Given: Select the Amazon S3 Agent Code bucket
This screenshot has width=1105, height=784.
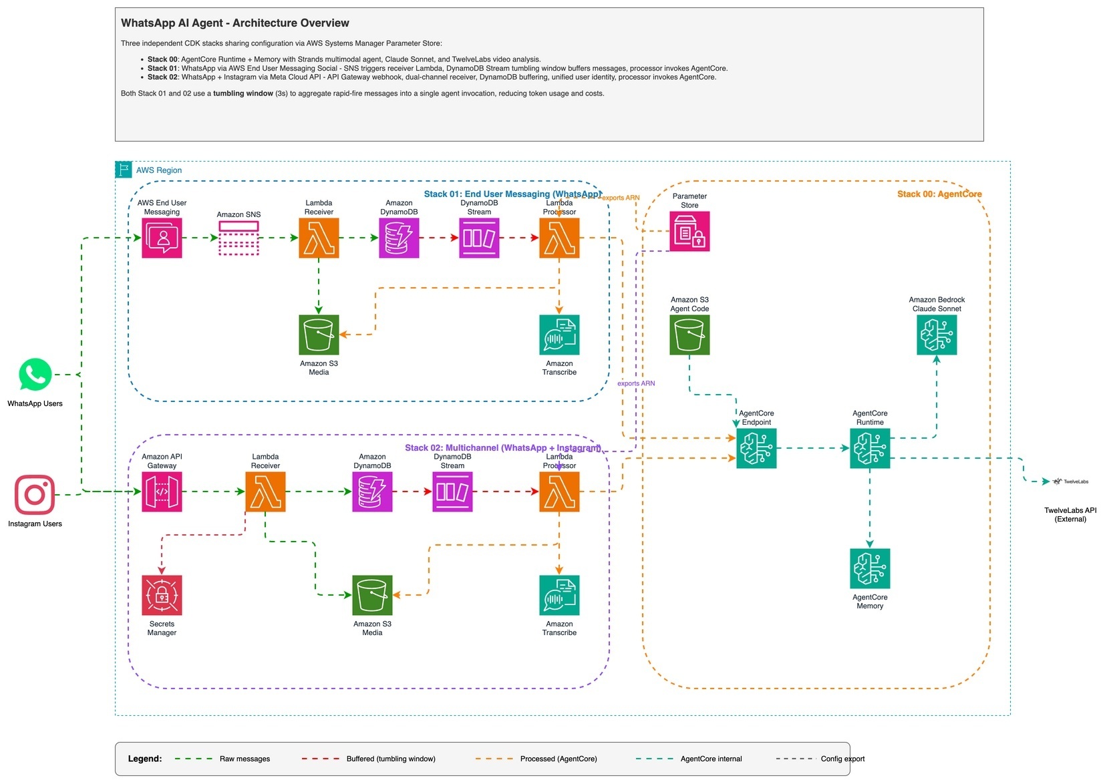Looking at the screenshot, I should [x=689, y=335].
